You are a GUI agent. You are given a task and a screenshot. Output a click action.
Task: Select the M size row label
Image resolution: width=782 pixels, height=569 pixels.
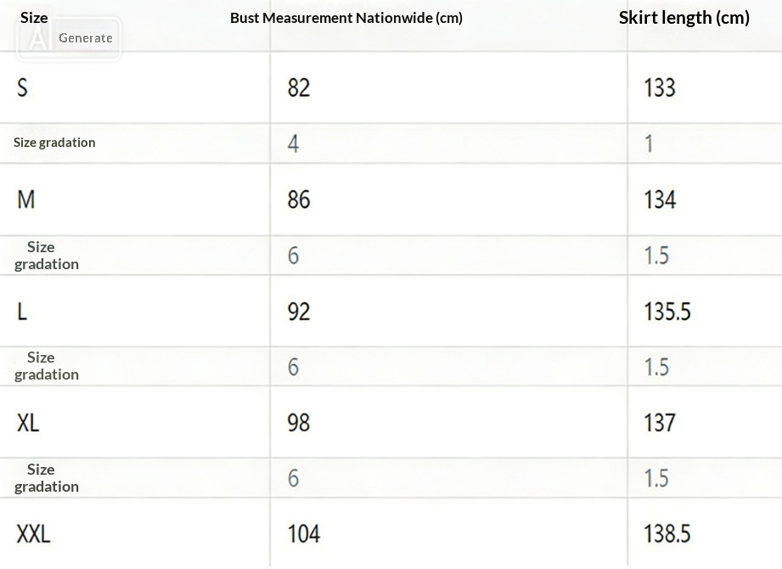pos(26,199)
